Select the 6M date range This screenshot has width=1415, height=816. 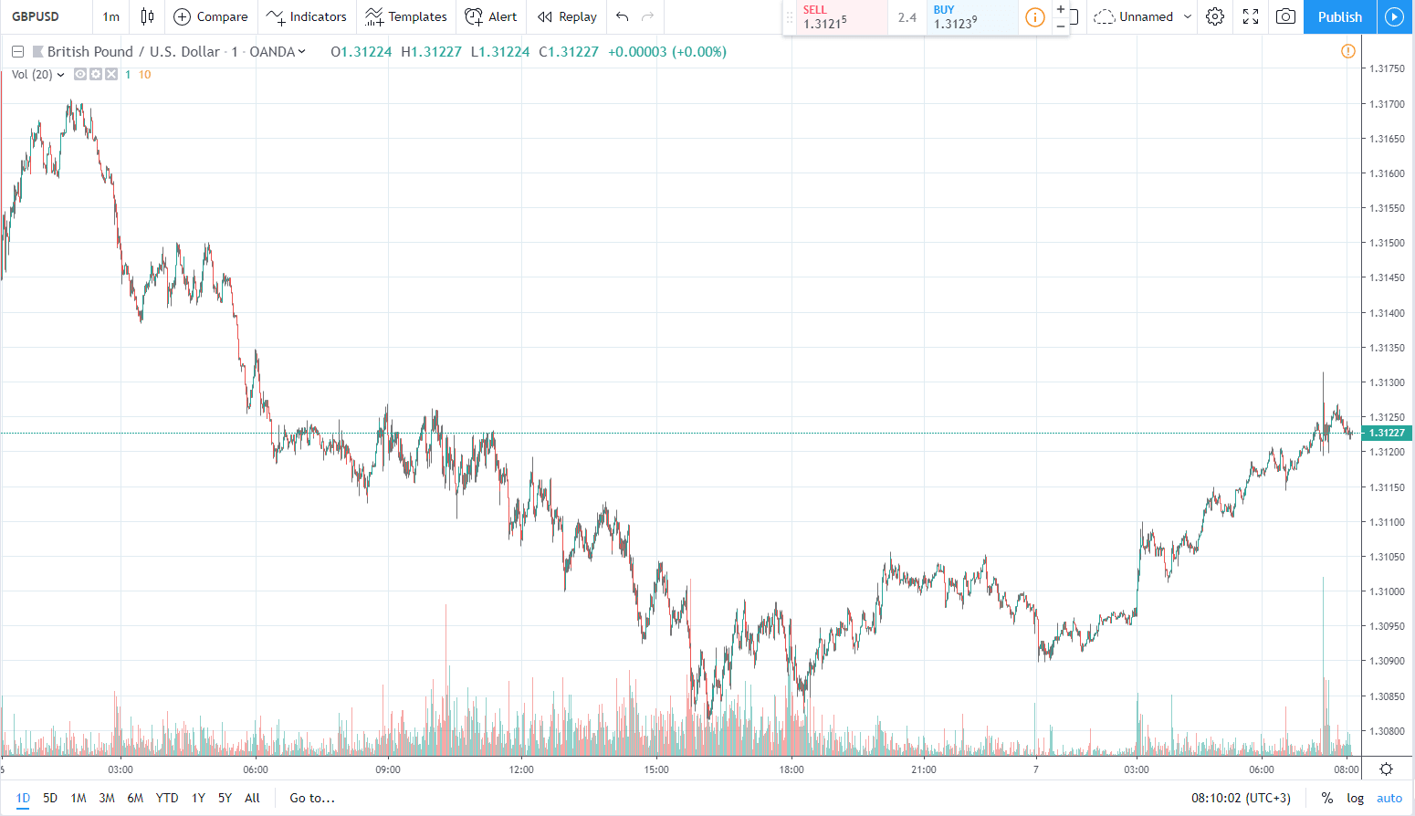(x=135, y=798)
